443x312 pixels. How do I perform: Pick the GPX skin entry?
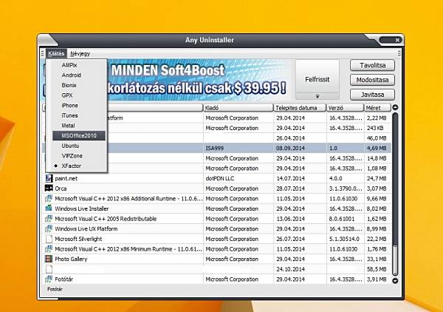(x=67, y=95)
